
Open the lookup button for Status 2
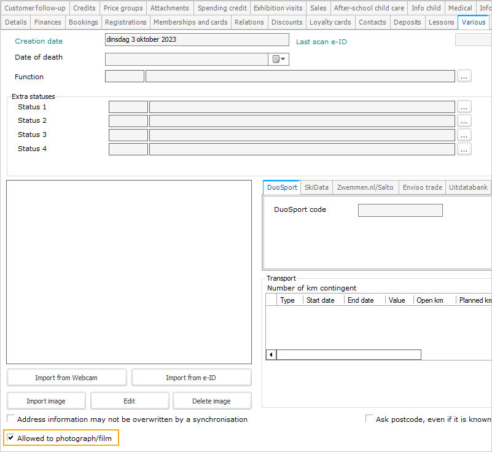[x=464, y=121]
